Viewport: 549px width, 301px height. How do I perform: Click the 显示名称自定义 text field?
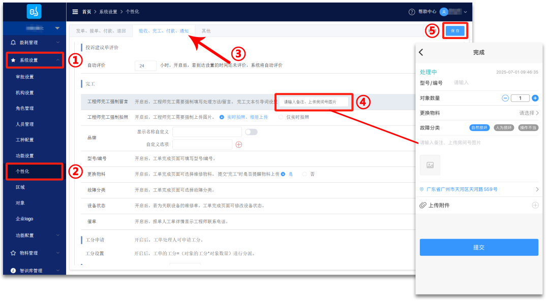pyautogui.click(x=207, y=132)
